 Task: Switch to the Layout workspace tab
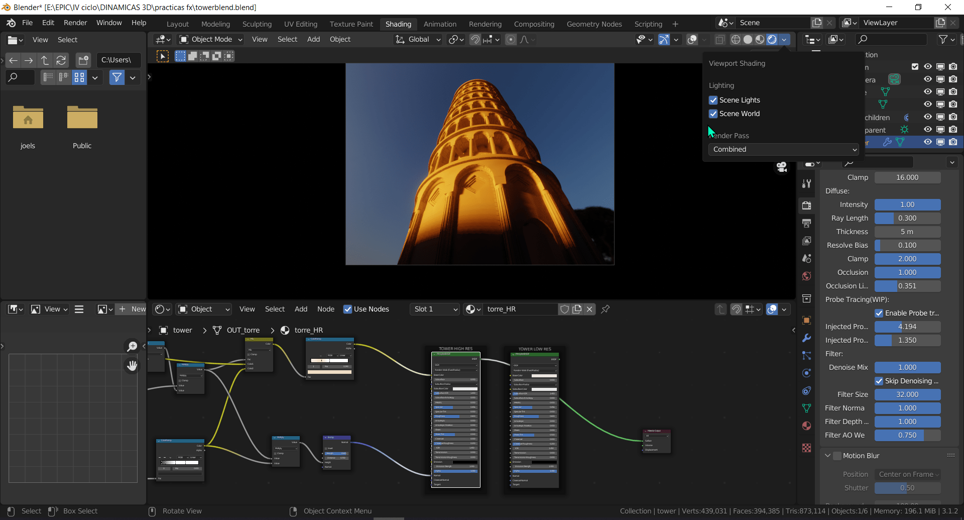178,24
